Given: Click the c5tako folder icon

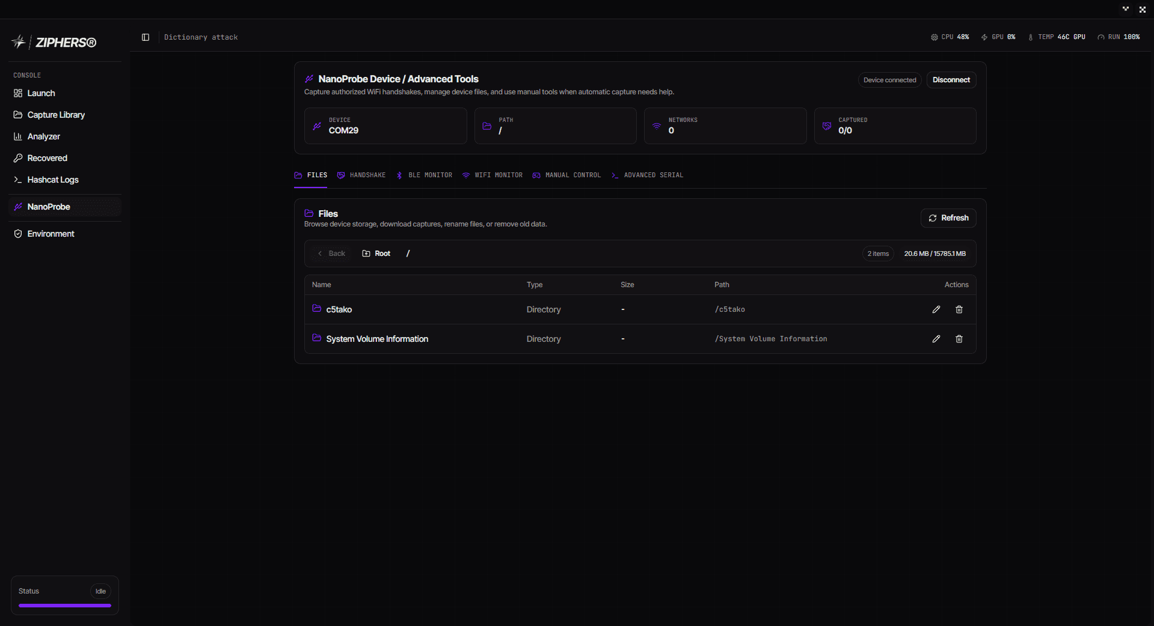Looking at the screenshot, I should click(317, 309).
